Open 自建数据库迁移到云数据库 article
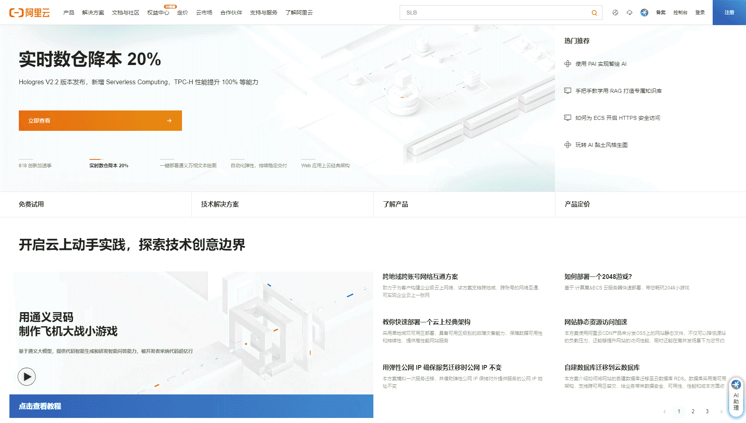The image size is (746, 423). (602, 368)
